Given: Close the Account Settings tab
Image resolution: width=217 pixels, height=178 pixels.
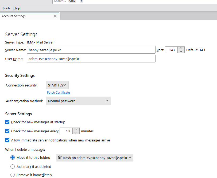Looking at the screenshot, I should pos(55,16).
